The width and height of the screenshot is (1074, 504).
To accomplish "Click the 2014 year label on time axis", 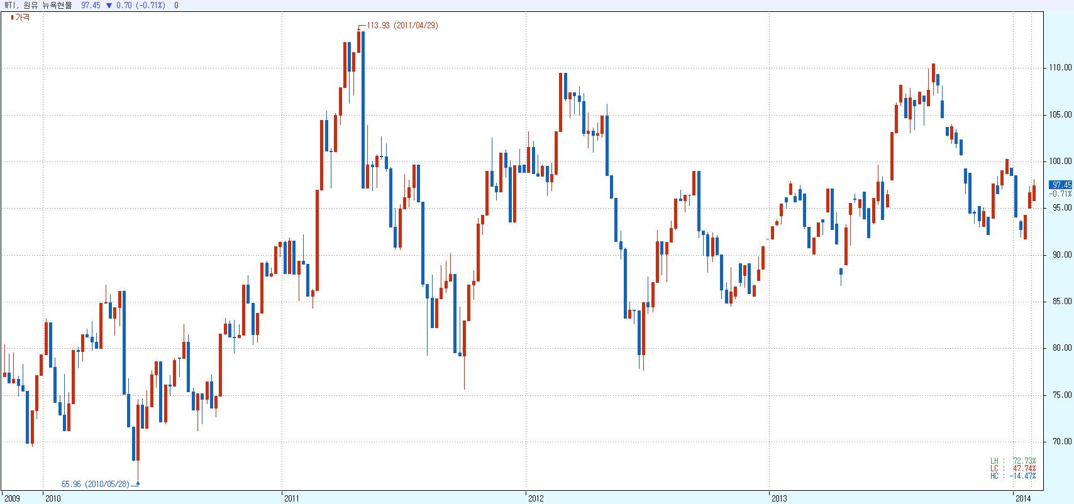I will coord(1024,498).
